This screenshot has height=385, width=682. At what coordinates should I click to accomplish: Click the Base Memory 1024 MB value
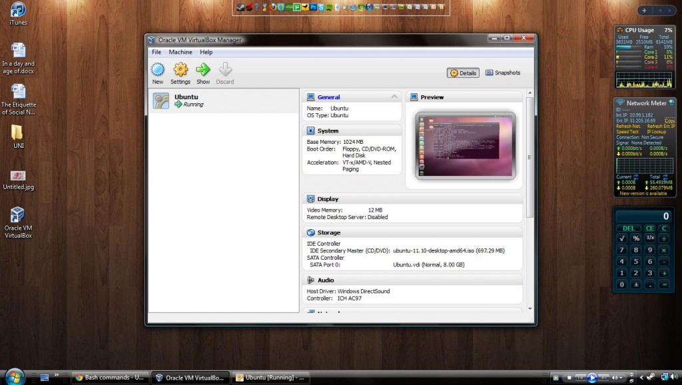(353, 142)
